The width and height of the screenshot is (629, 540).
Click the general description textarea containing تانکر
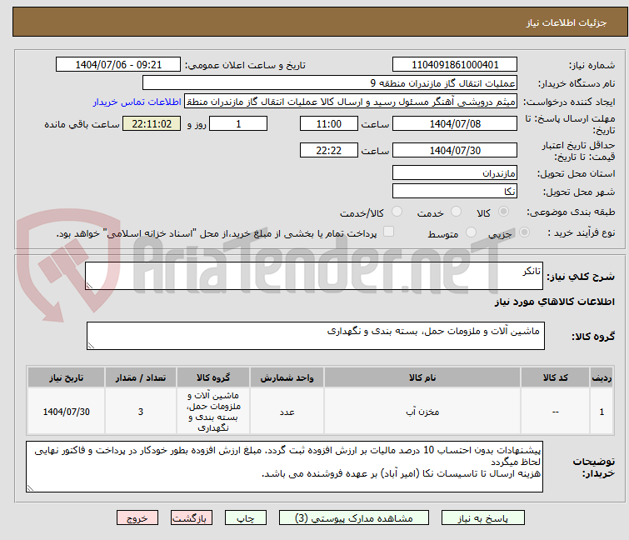click(314, 276)
